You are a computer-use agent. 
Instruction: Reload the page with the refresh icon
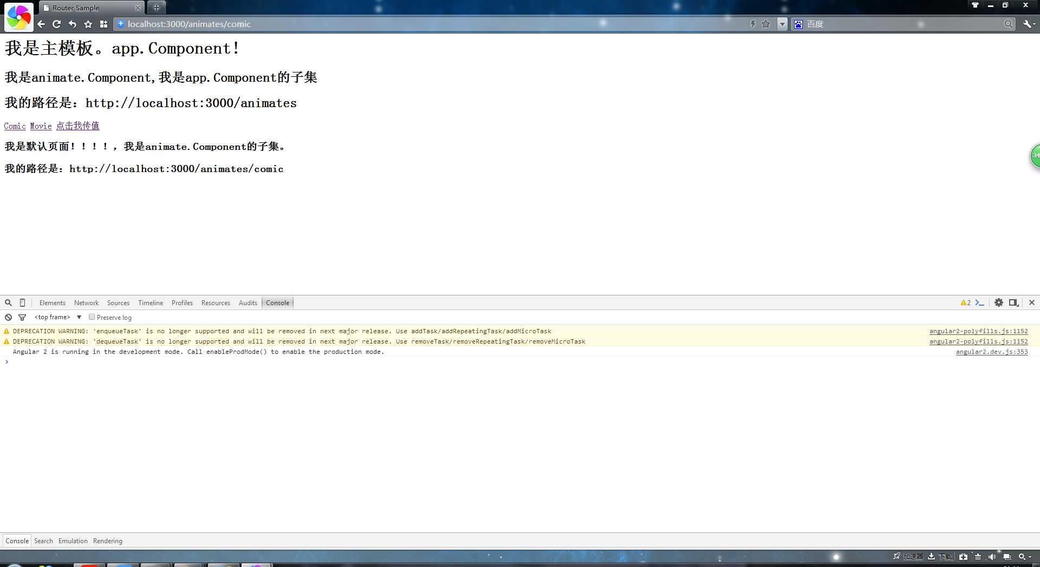[x=56, y=24]
